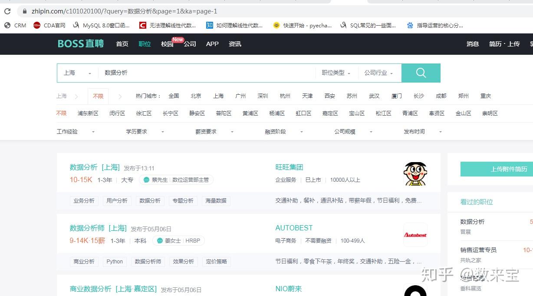Open the 资讯 menu item
This screenshot has height=296, width=533.
[x=234, y=44]
